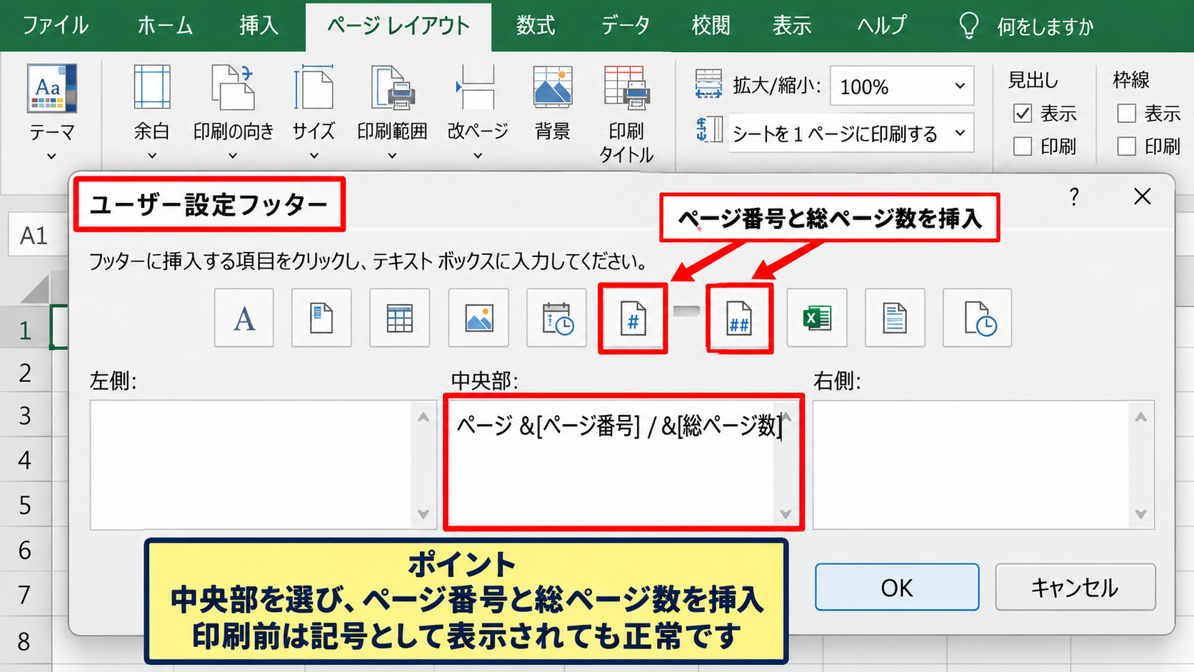Click the lightbulb 何をしますか search
The height and width of the screenshot is (672, 1194).
pos(1026,26)
